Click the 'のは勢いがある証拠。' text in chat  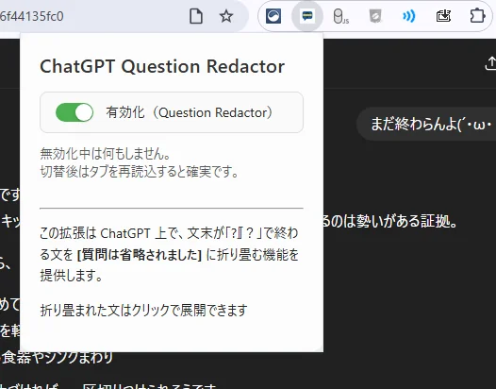390,221
